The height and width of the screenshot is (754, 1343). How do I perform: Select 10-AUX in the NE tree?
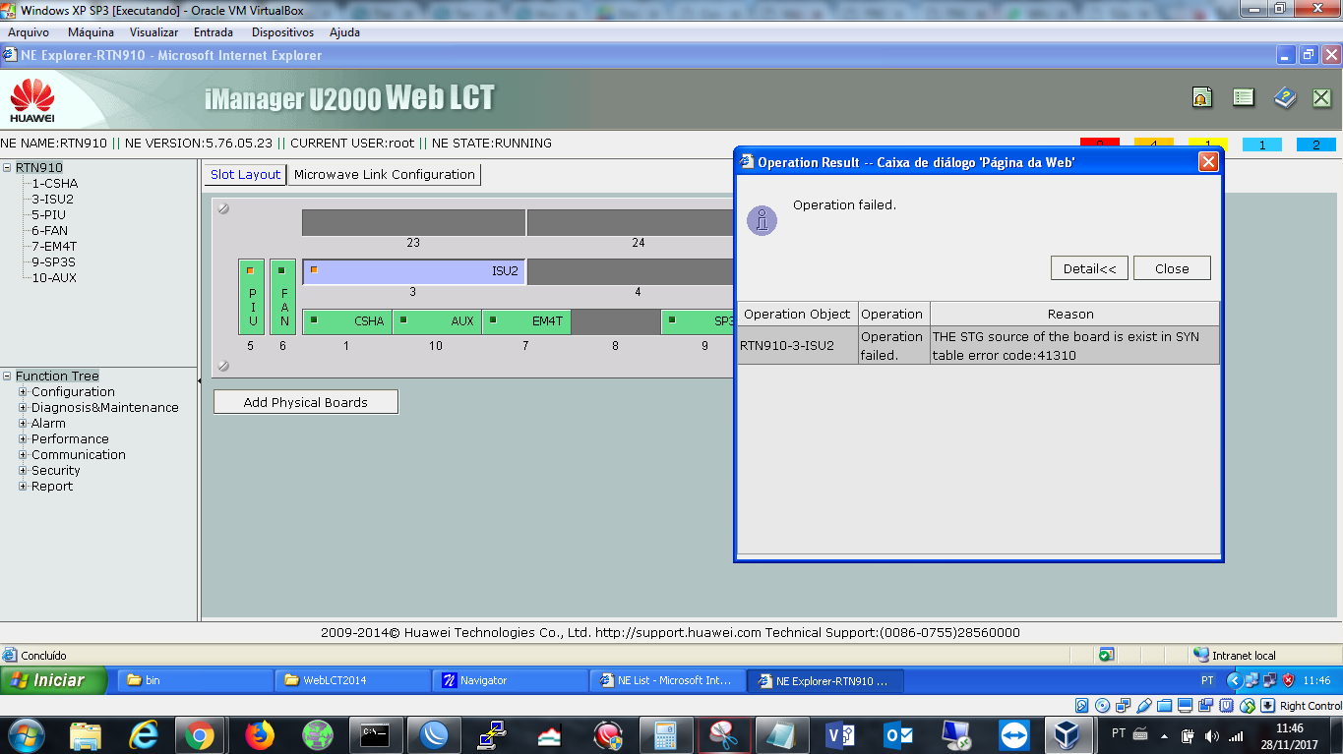pyautogui.click(x=54, y=277)
